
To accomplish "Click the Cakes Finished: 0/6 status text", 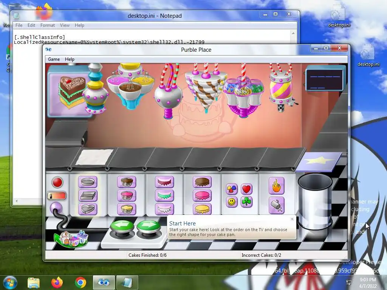I will (x=147, y=255).
